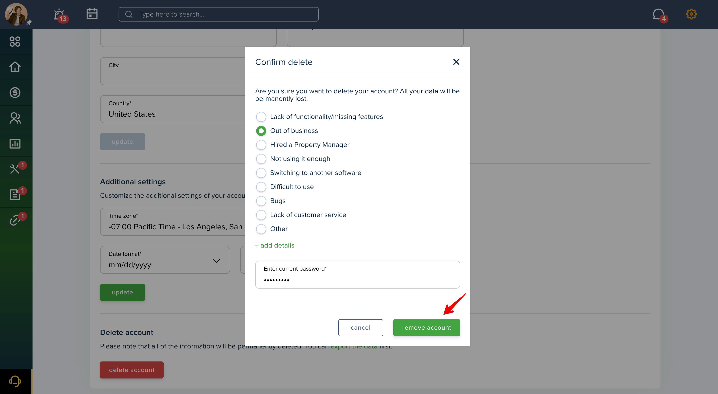Focus the City input field
718x394 pixels.
173,71
